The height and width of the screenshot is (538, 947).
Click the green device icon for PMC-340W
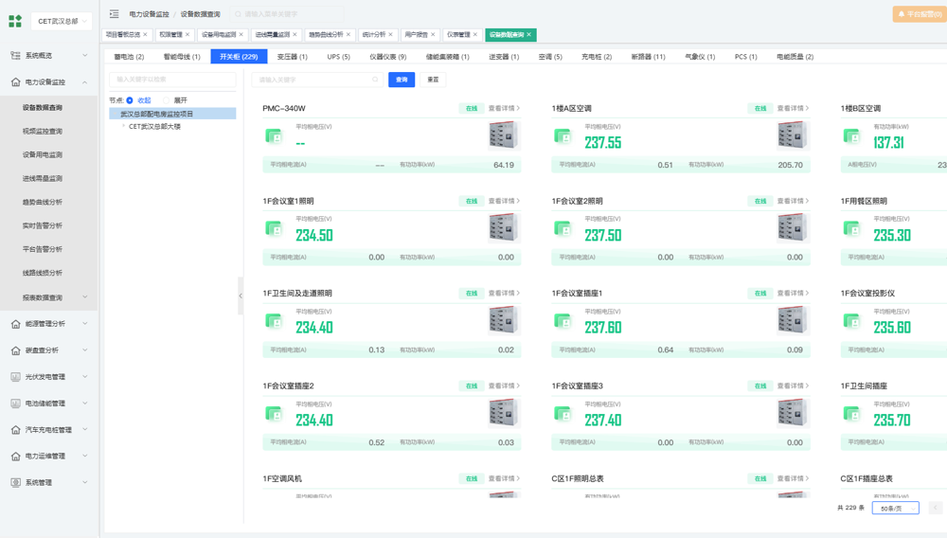pyautogui.click(x=274, y=136)
